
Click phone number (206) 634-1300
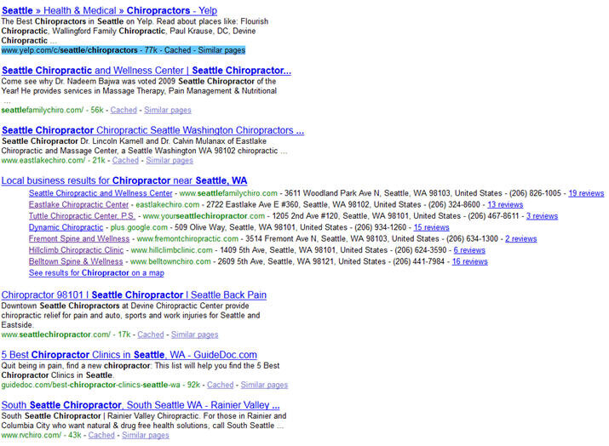pos(472,238)
